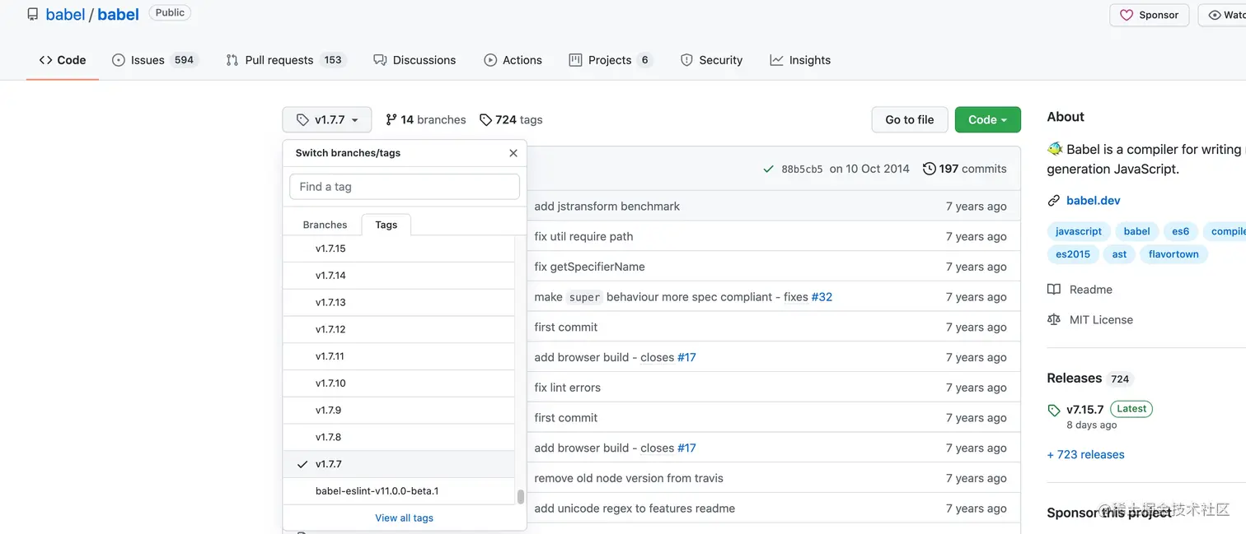Click the Security shield icon
Image resolution: width=1246 pixels, height=534 pixels.
tap(686, 60)
